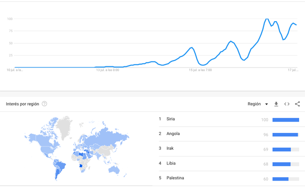Click the highest peak of the trend line
Viewport: 305px width, 189px height.
click(267, 19)
